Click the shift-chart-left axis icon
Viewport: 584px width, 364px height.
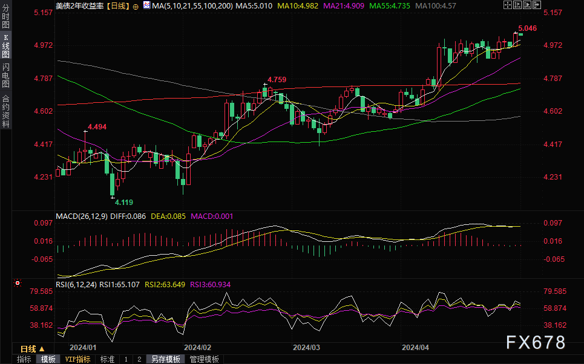click(517, 5)
